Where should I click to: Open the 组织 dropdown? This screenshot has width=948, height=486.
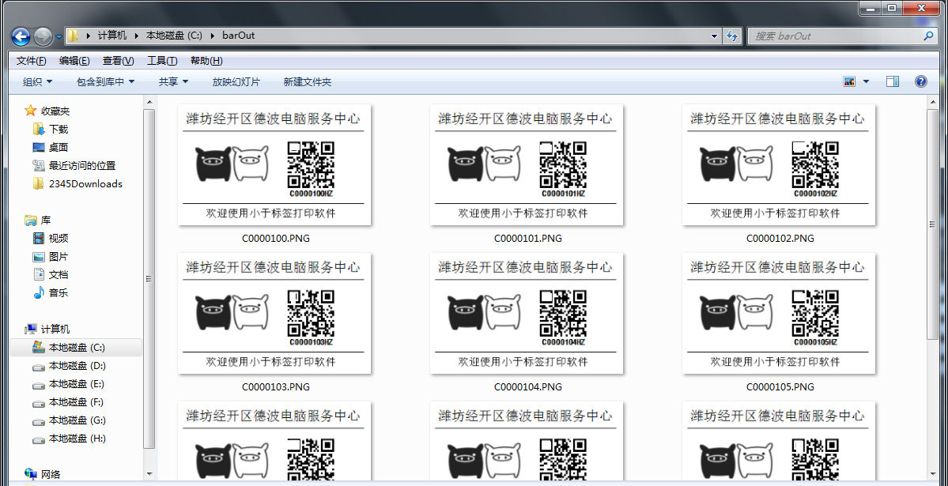point(37,81)
